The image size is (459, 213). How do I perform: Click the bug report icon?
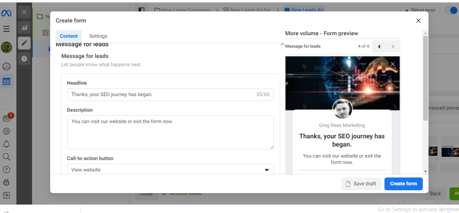pyautogui.click(x=6, y=182)
